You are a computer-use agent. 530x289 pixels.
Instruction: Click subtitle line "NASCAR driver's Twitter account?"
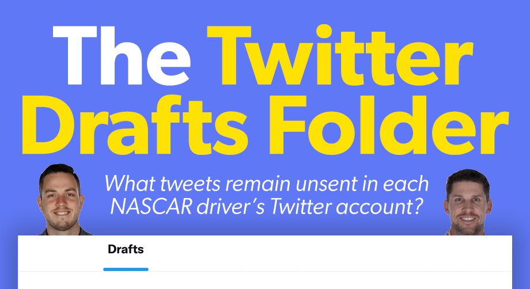[267, 207]
